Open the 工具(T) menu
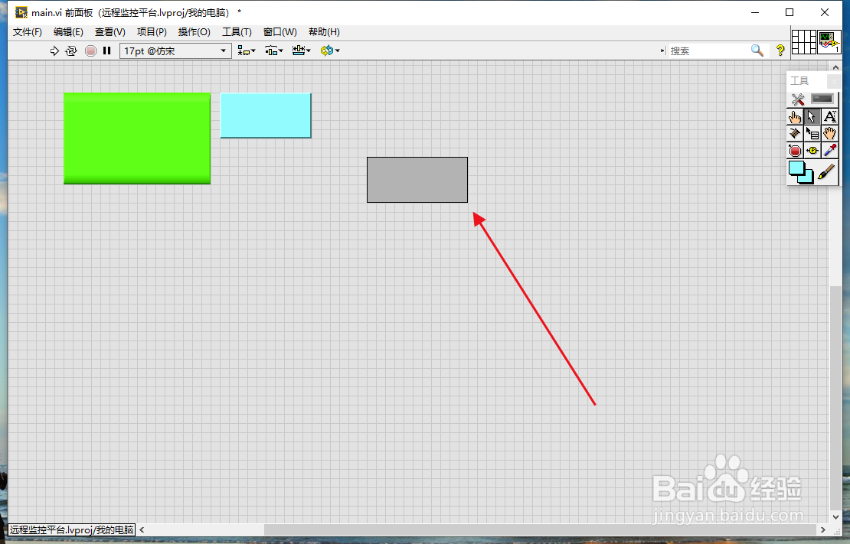The width and height of the screenshot is (850, 544). (x=237, y=32)
